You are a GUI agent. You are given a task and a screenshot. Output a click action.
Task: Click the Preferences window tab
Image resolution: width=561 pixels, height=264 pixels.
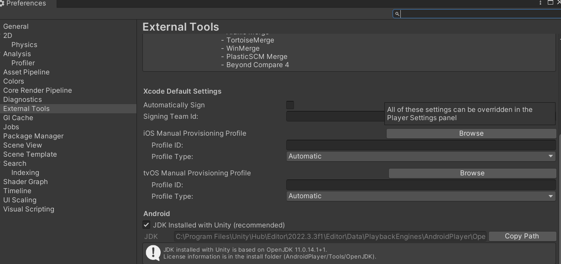27,3
